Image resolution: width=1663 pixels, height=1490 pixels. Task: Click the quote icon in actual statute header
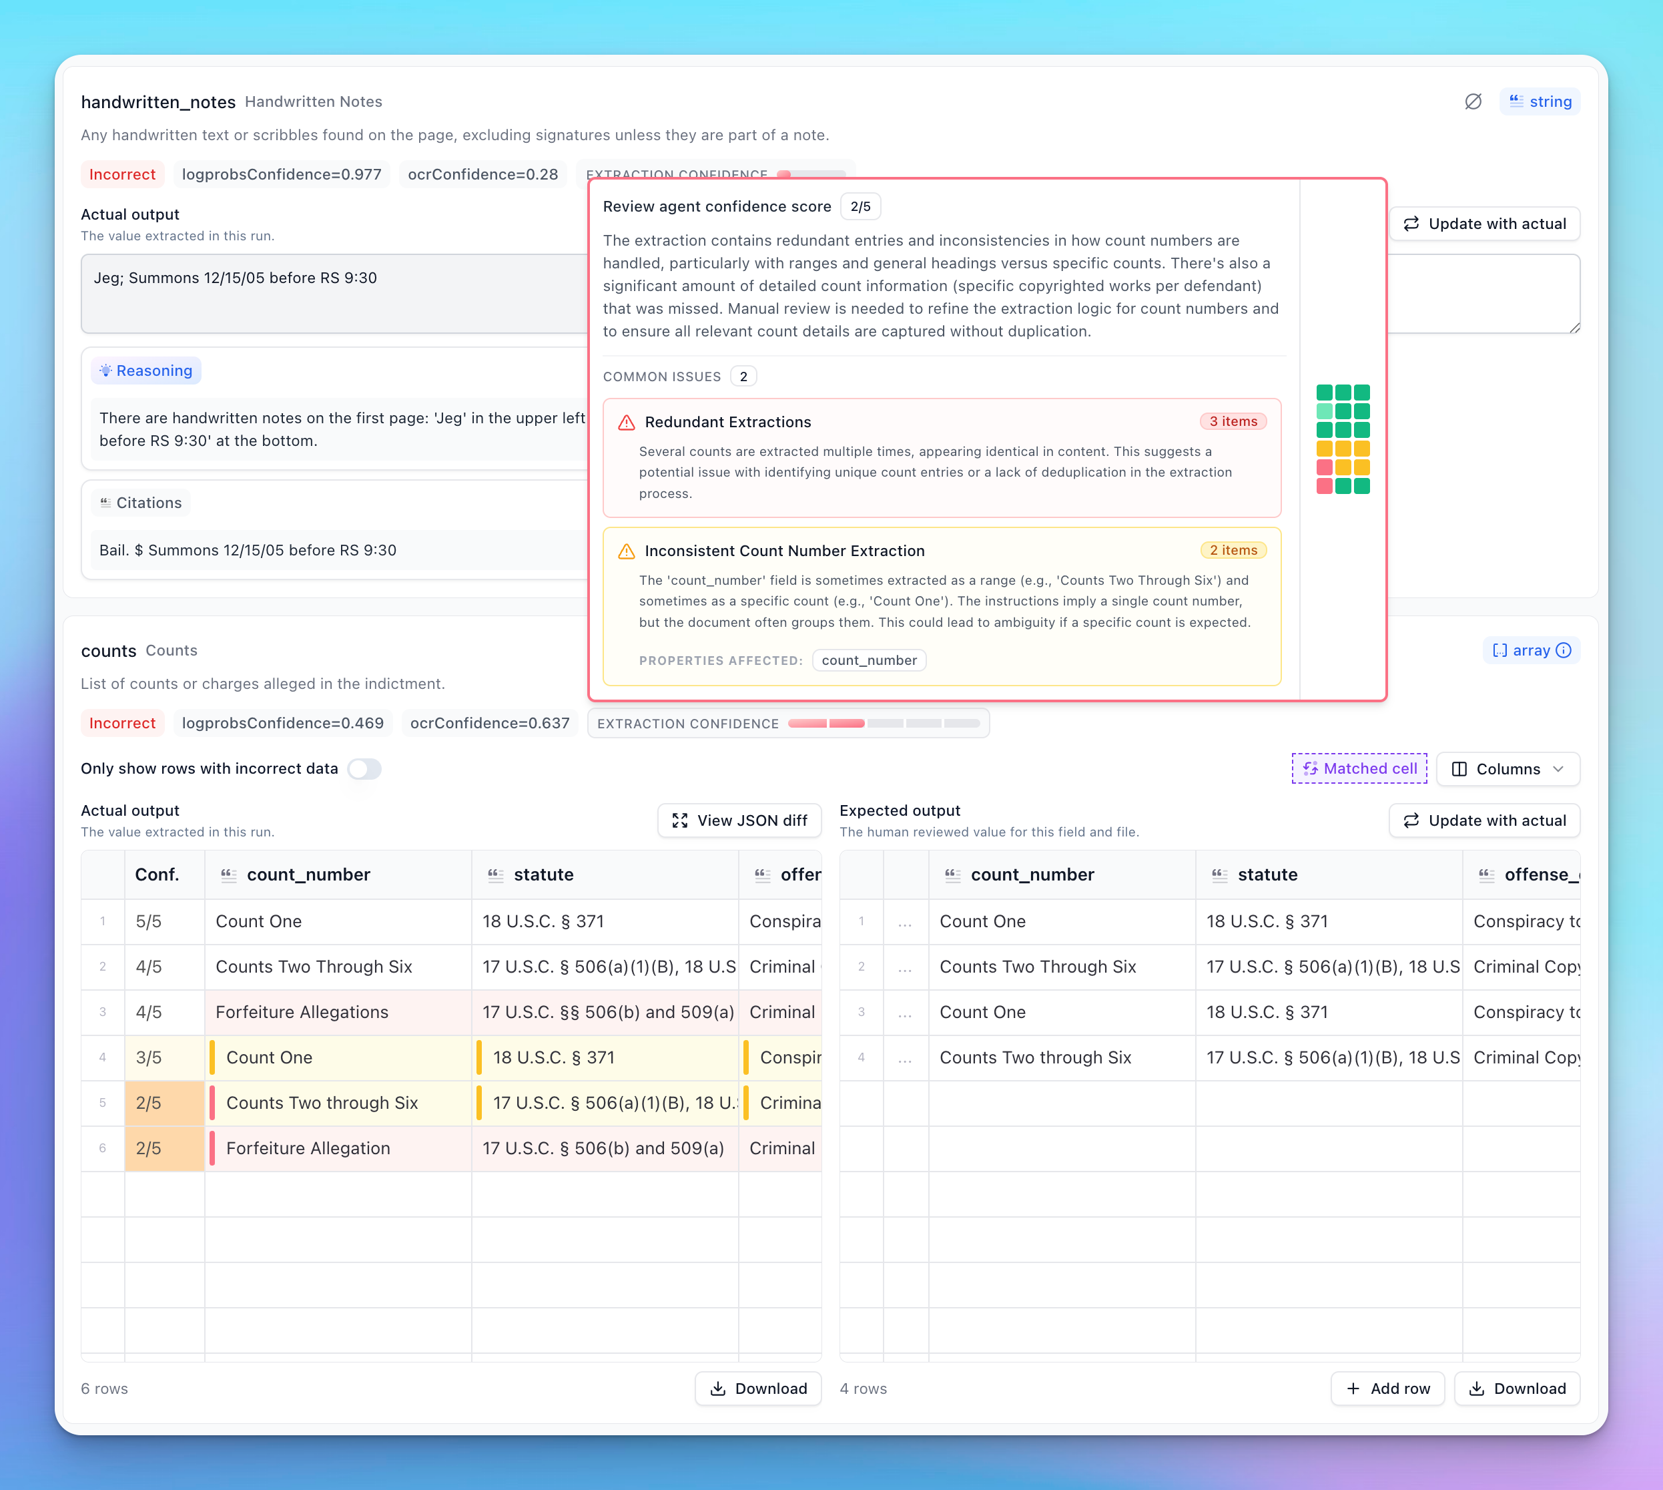(495, 875)
